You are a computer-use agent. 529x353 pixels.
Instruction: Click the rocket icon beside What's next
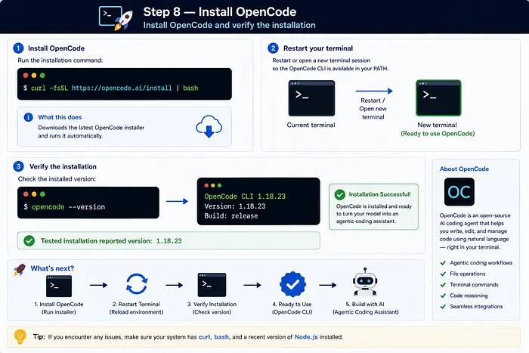20,269
